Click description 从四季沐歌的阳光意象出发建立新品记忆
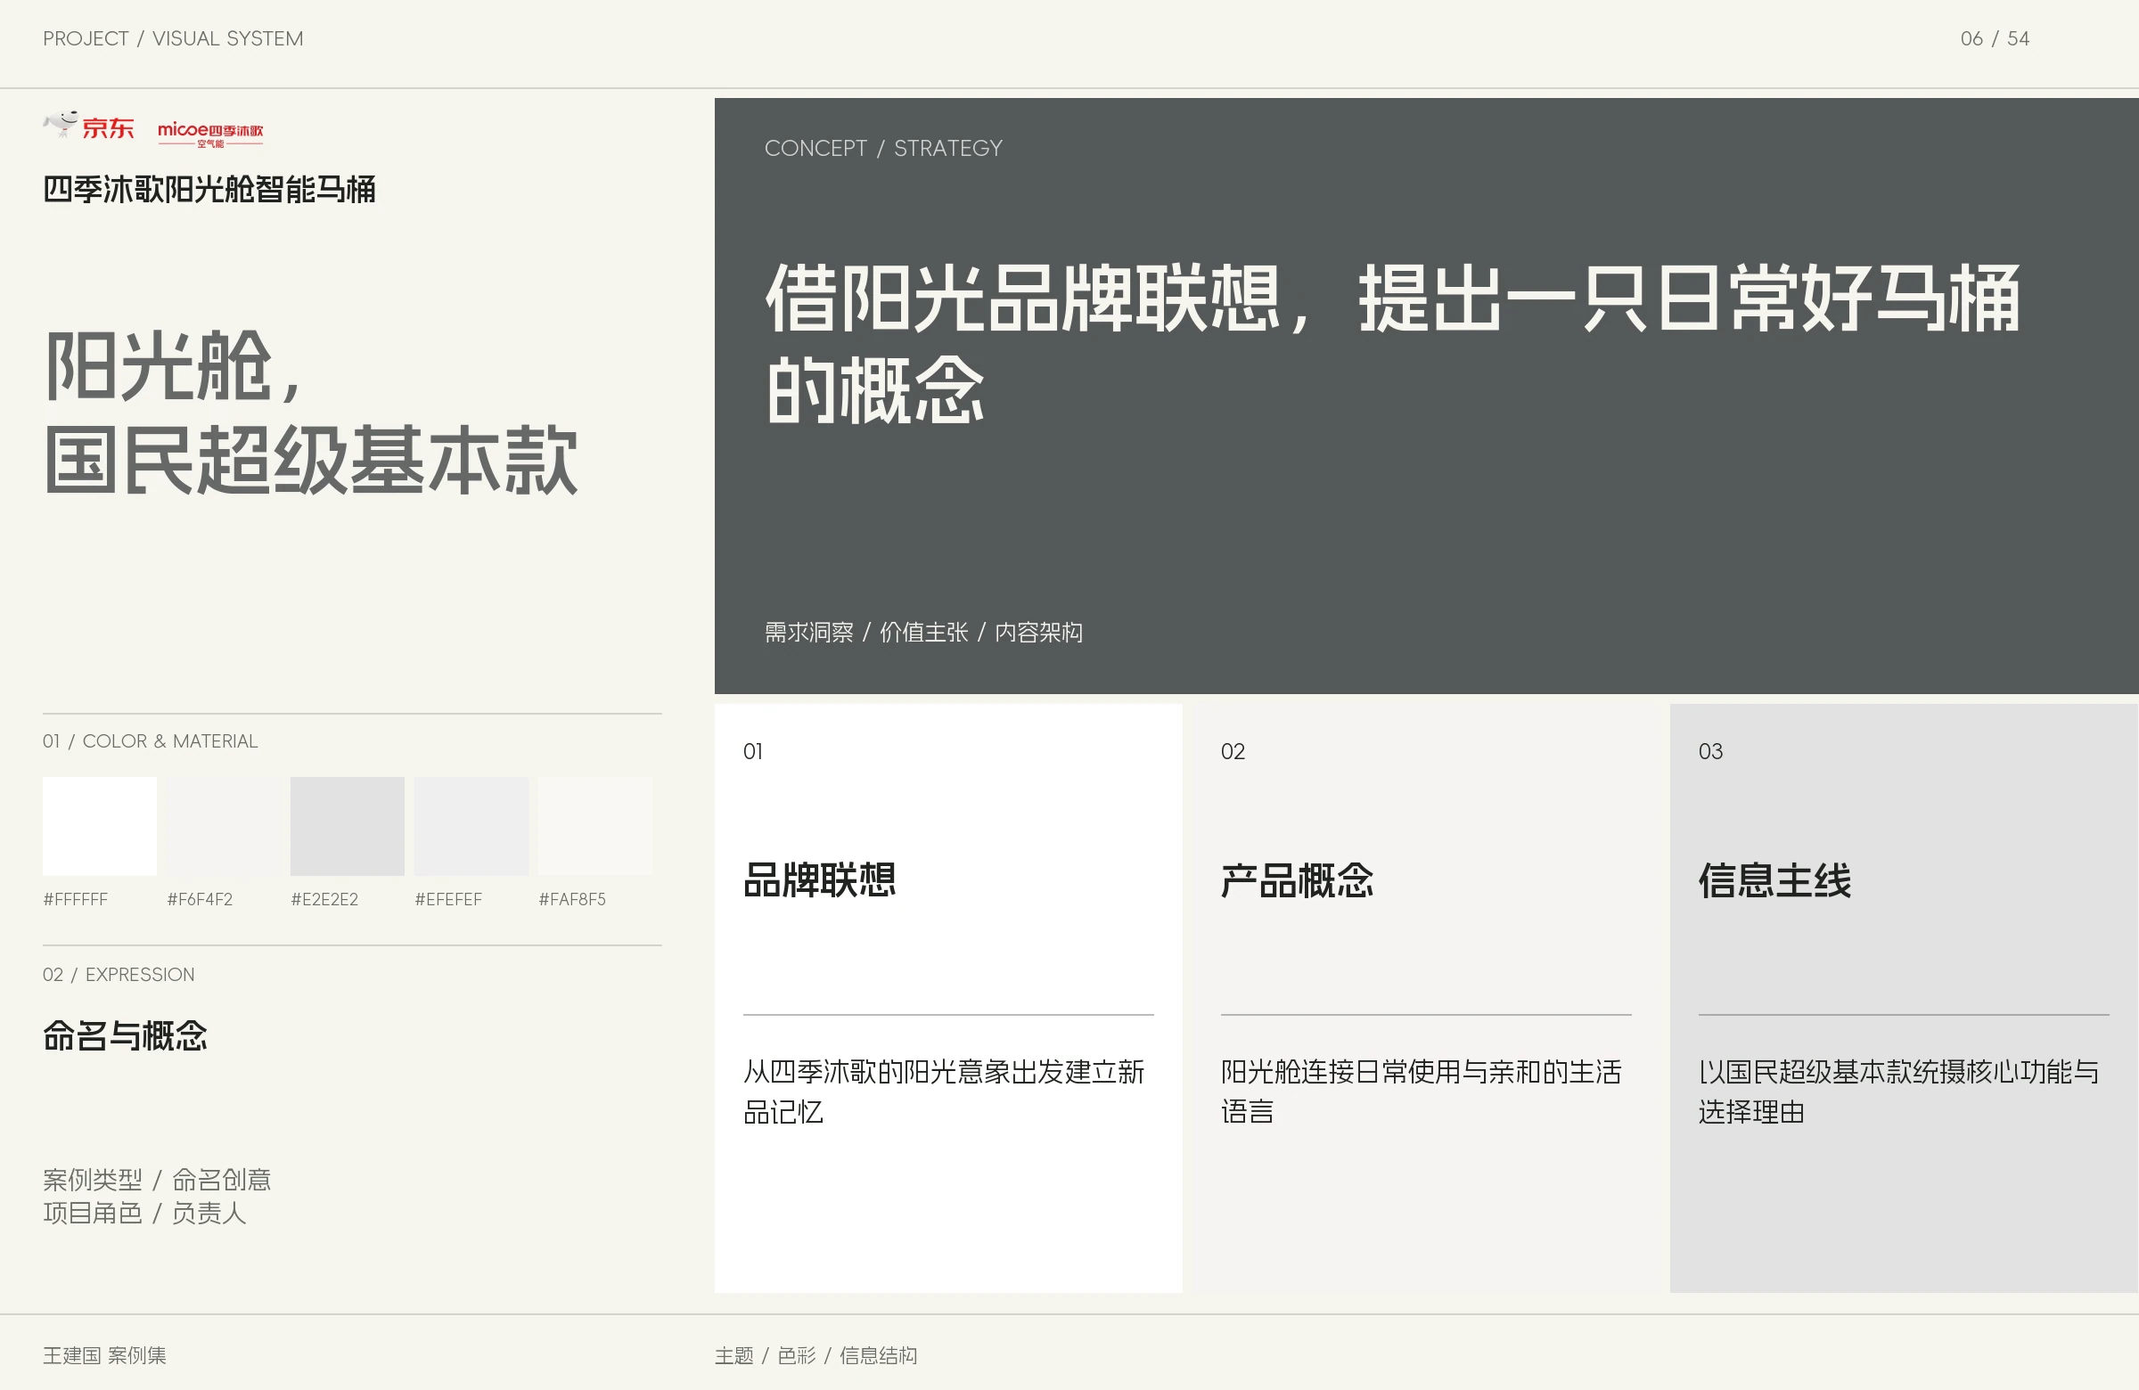 coord(944,1092)
